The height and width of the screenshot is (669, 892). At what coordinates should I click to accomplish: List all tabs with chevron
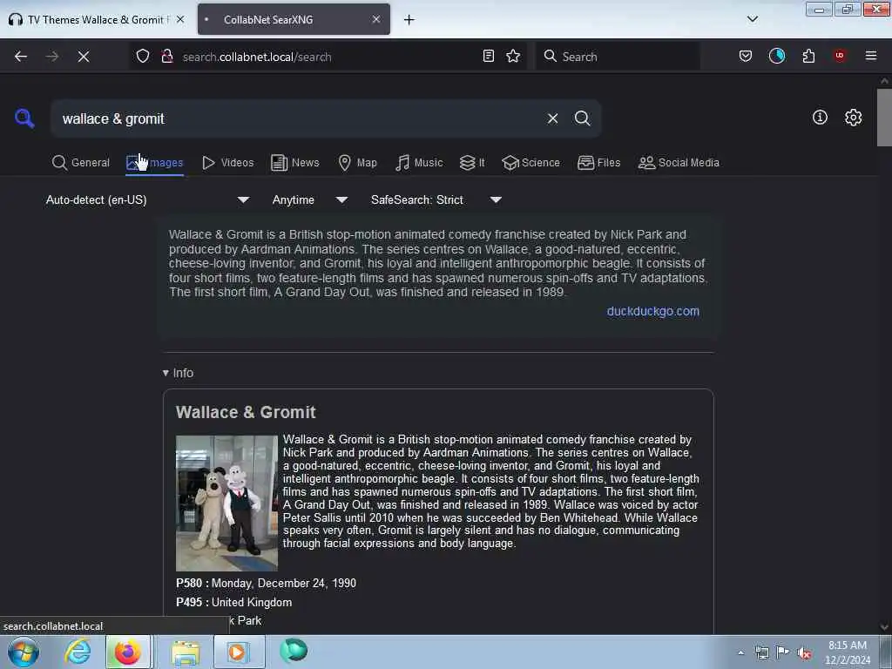752,19
